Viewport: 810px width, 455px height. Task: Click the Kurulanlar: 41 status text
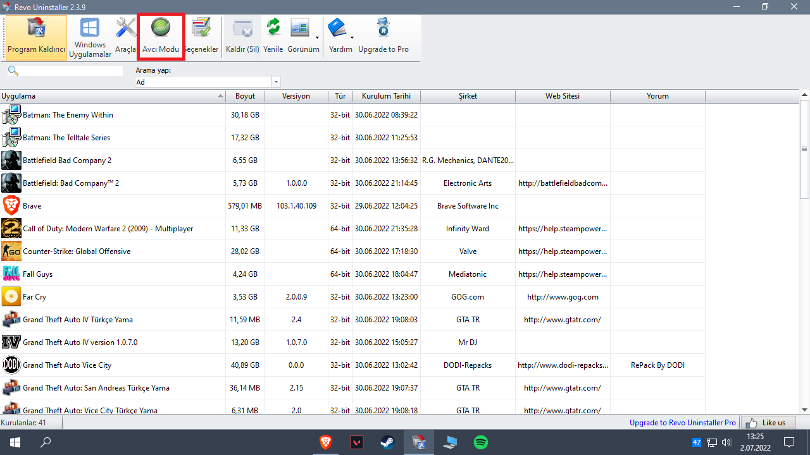pos(23,423)
